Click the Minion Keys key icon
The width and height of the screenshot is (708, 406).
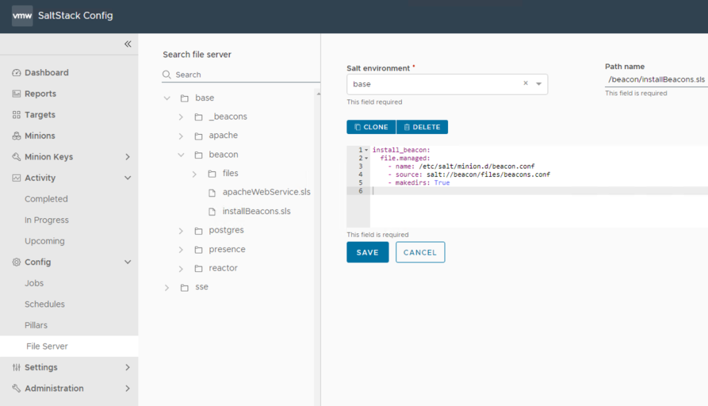17,157
